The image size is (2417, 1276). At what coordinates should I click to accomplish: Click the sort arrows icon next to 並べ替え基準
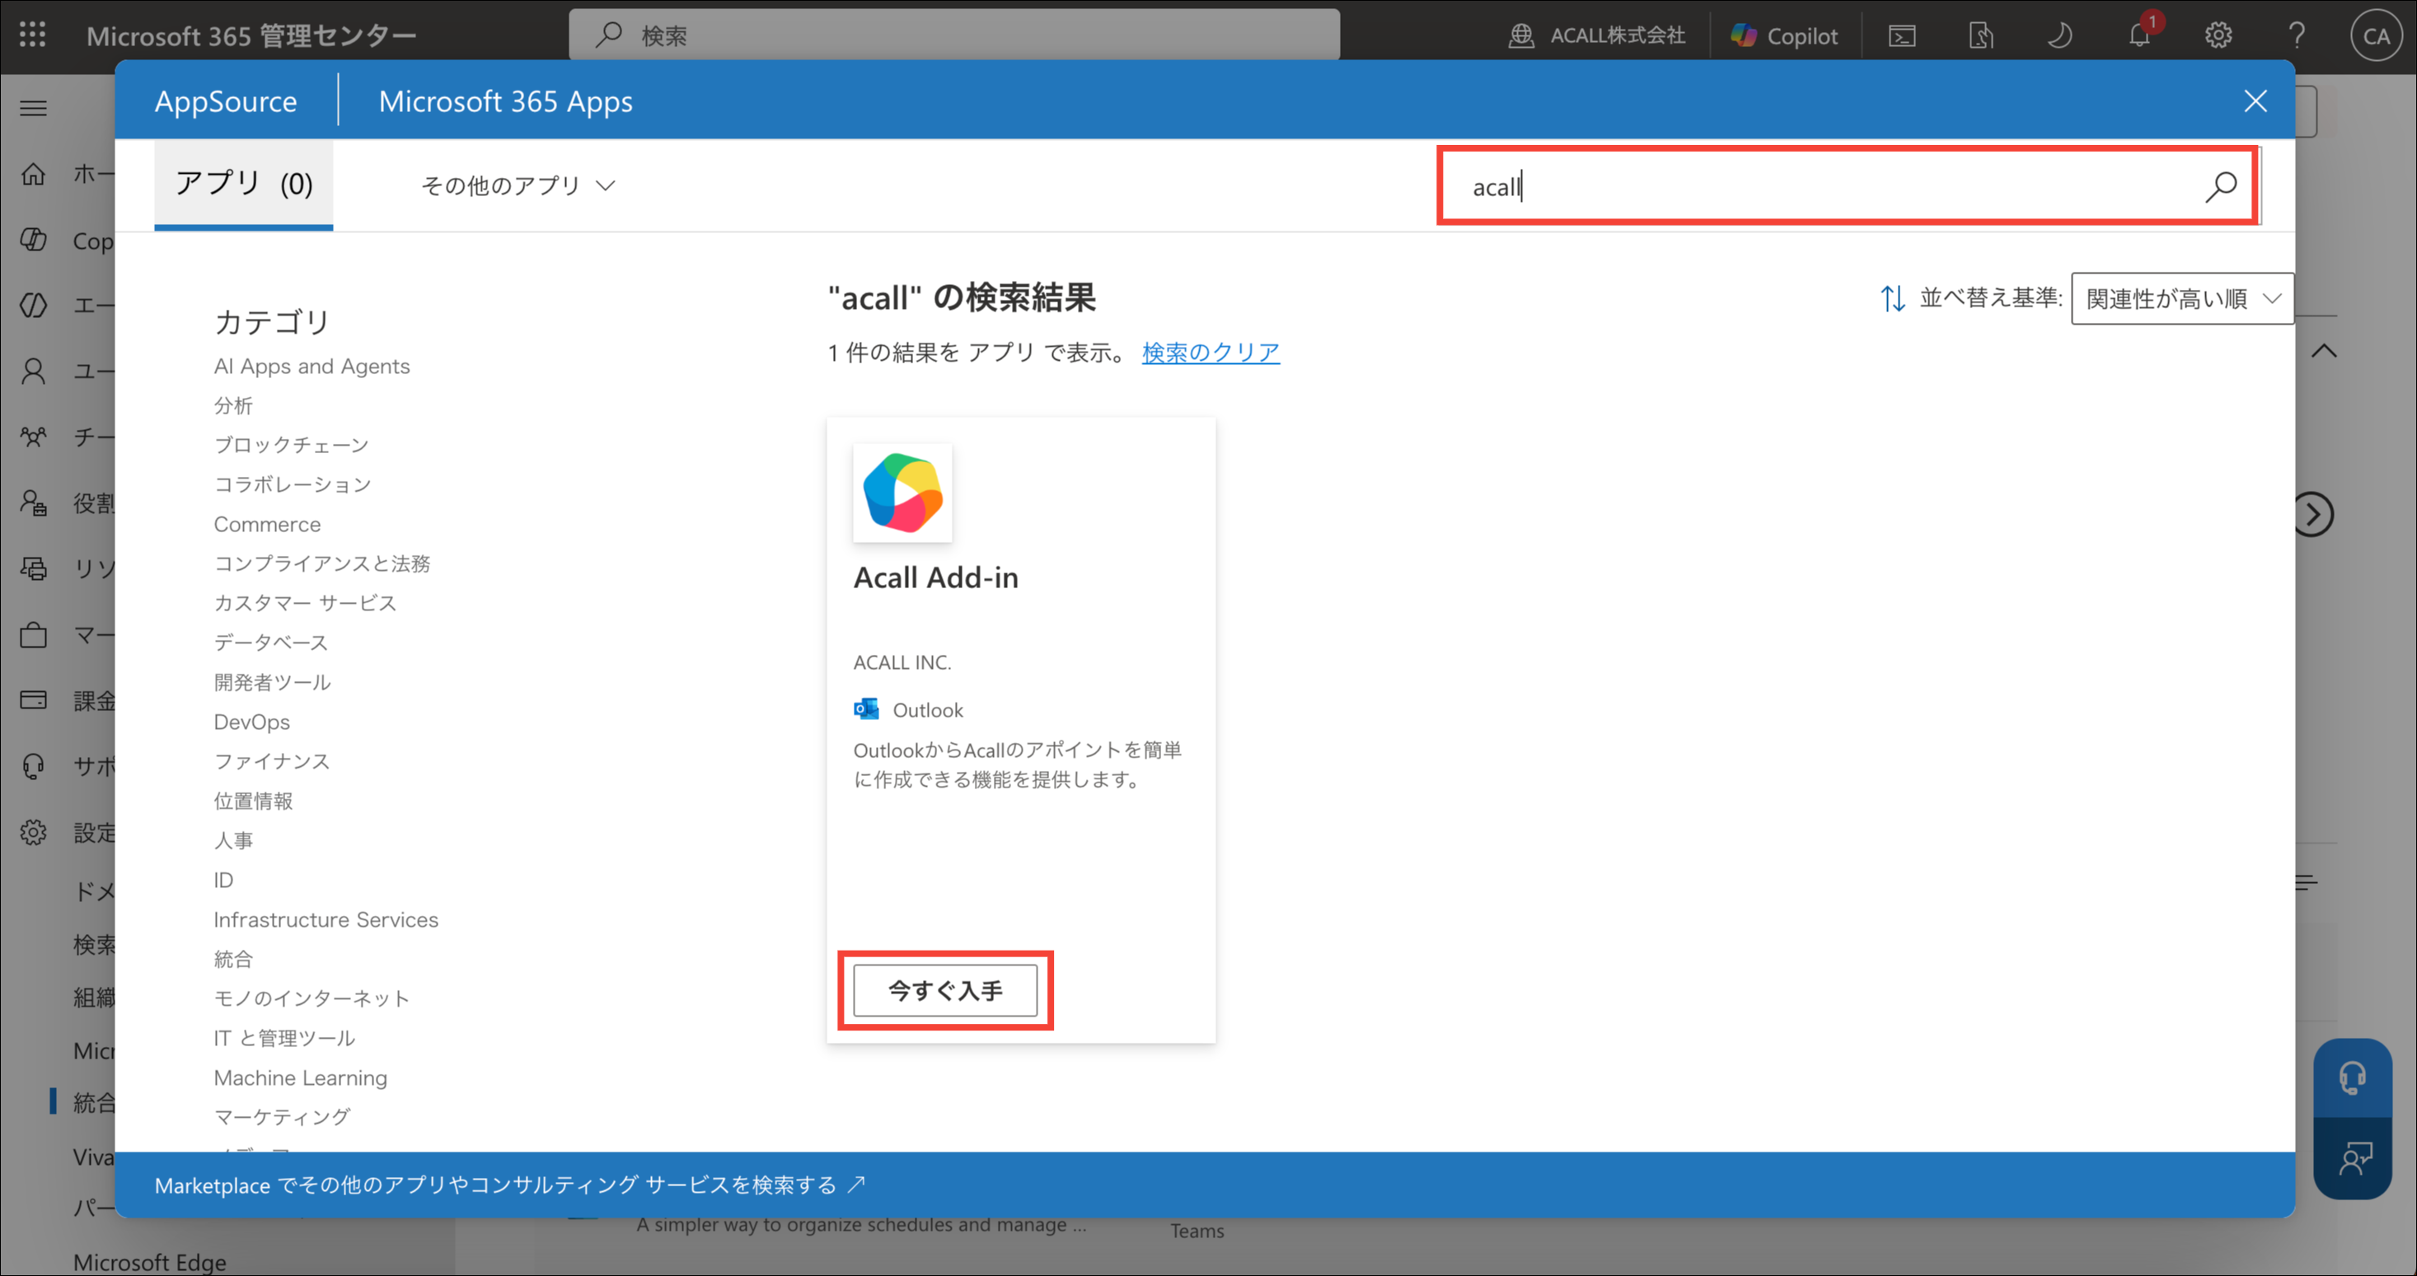tap(1893, 298)
